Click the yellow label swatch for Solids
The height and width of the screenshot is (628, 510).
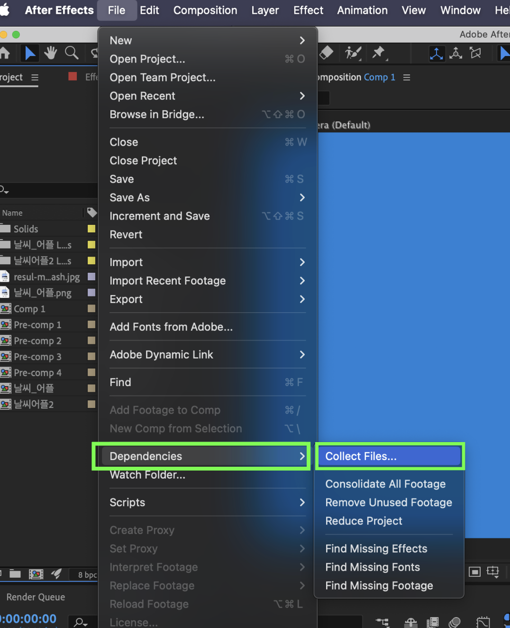click(x=91, y=229)
